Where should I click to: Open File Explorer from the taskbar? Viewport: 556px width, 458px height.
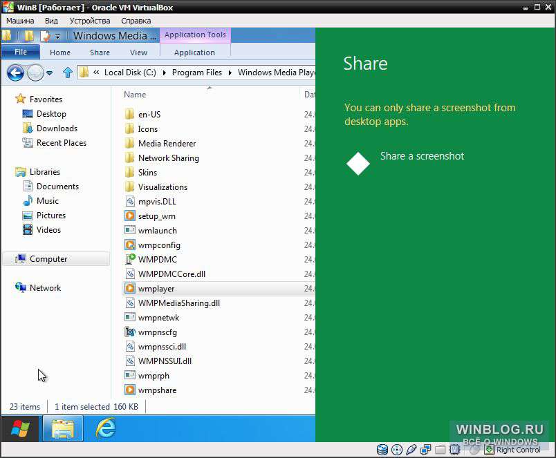pyautogui.click(x=63, y=428)
